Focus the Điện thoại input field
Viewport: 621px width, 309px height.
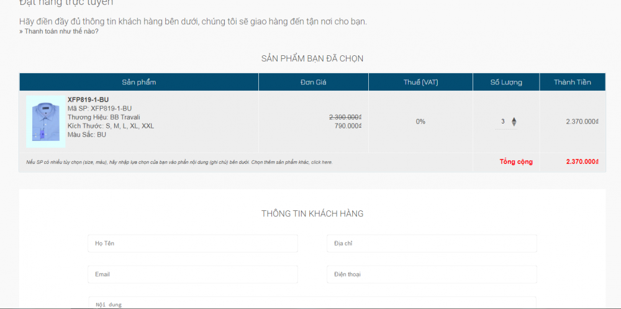[432, 274]
